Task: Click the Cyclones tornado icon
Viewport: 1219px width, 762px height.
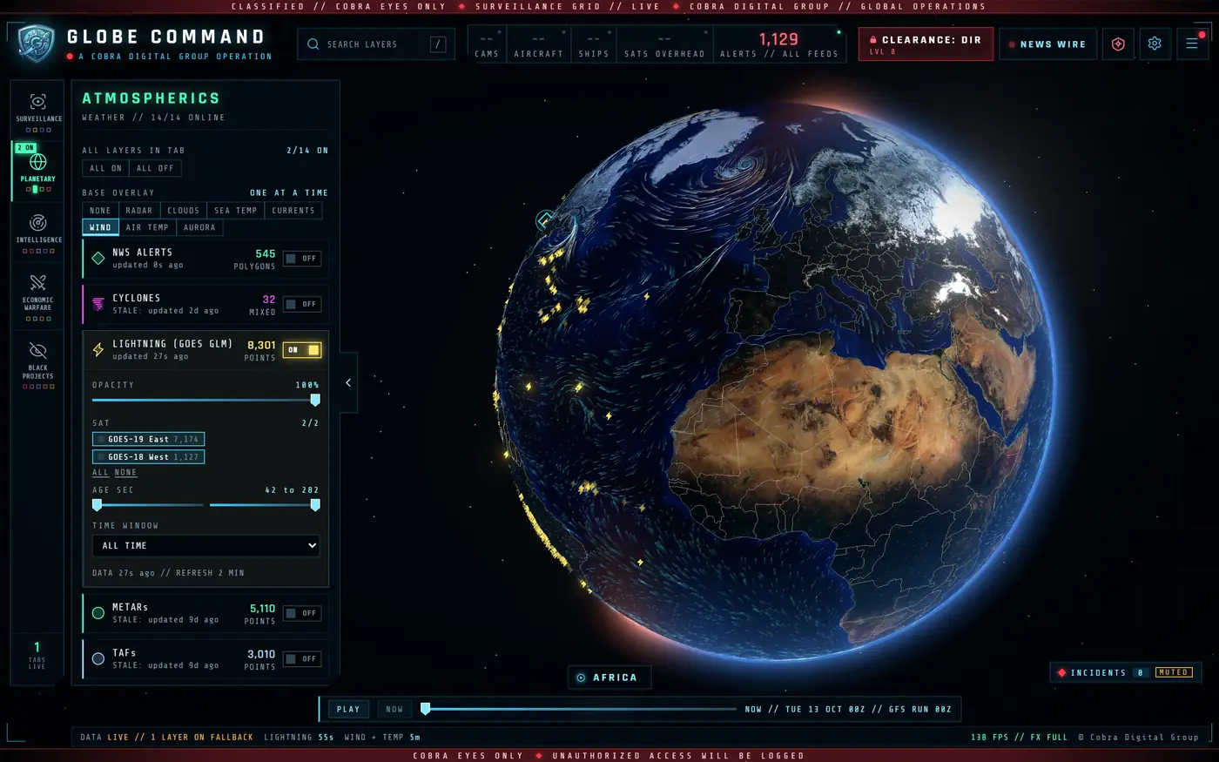Action: tap(98, 304)
